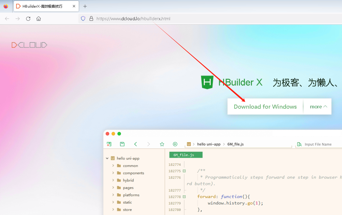Click the tracking protection shield icon
The height and width of the screenshot is (215, 342).
coord(83,19)
